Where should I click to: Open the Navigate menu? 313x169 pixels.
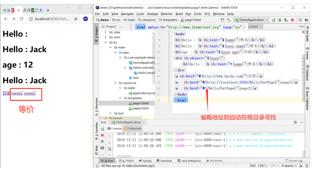[127, 14]
